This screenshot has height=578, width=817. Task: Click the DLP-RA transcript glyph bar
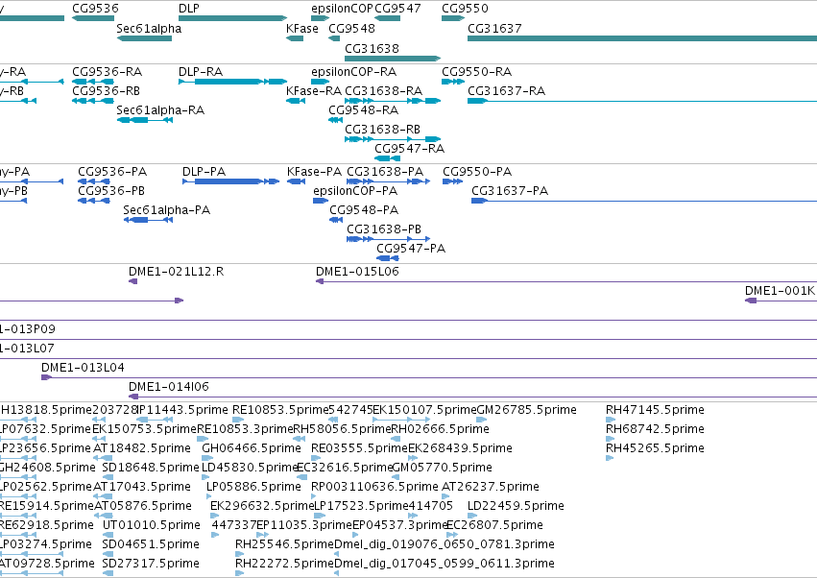click(x=232, y=82)
